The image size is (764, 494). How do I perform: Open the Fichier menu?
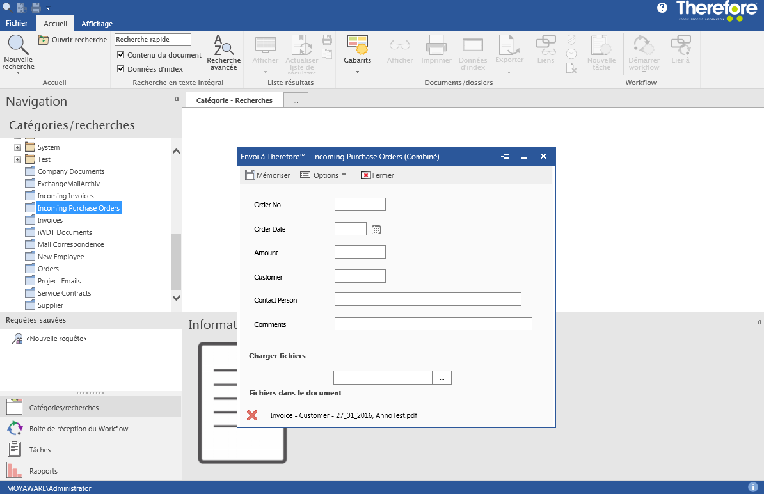[17, 23]
